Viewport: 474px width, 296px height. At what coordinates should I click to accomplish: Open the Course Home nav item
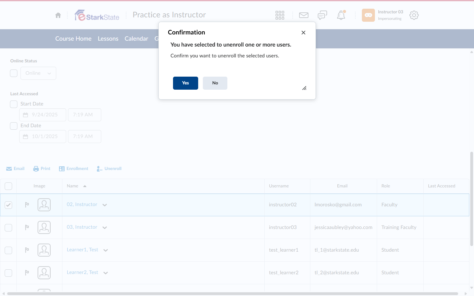click(73, 39)
